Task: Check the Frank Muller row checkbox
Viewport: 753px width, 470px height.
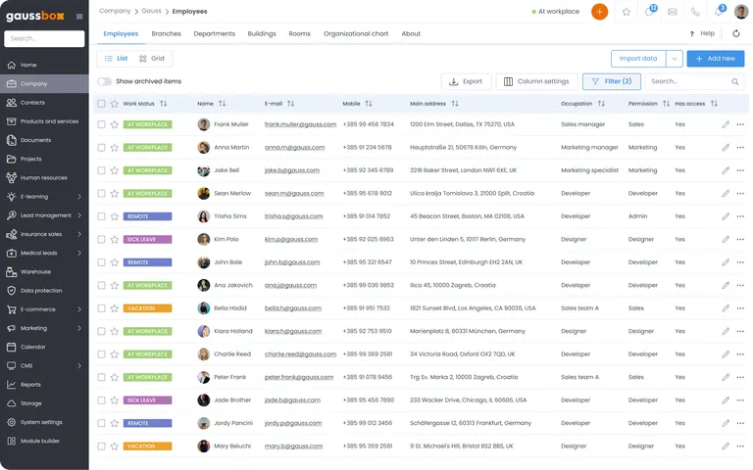Action: click(x=101, y=124)
